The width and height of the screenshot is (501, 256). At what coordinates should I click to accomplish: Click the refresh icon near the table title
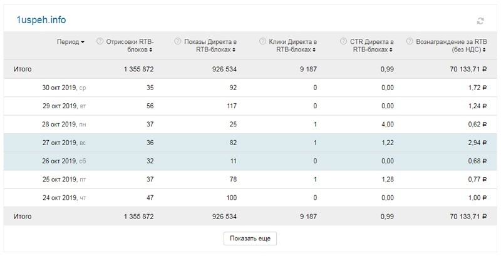480,21
